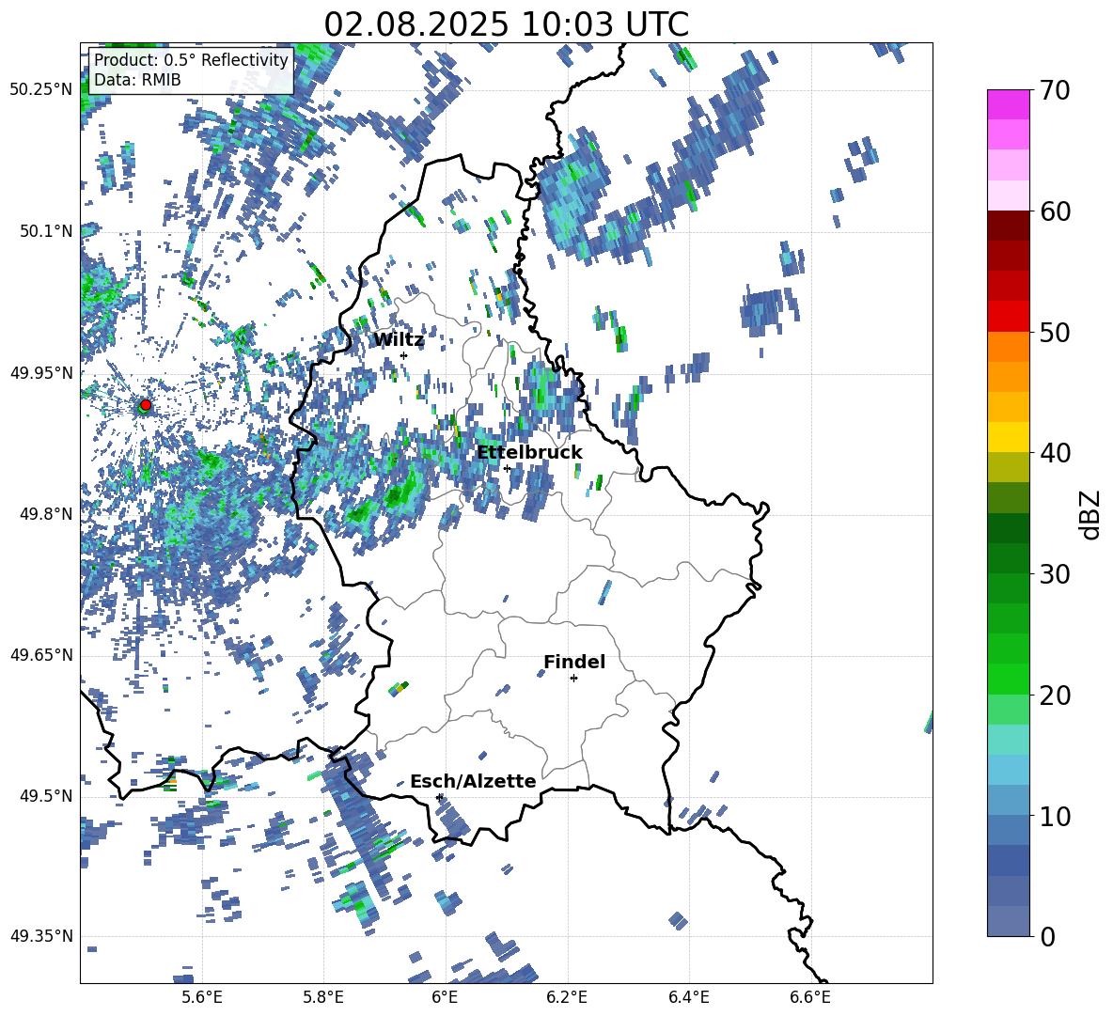Click the Esch/Alzette city label

473,782
